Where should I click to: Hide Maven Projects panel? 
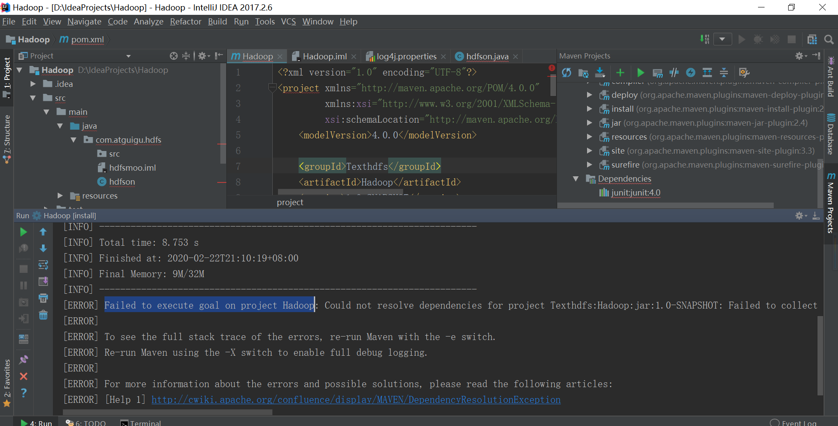tap(816, 56)
